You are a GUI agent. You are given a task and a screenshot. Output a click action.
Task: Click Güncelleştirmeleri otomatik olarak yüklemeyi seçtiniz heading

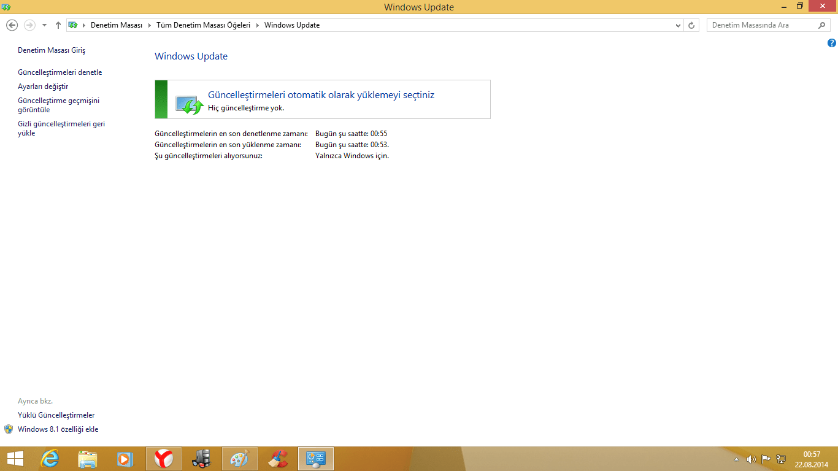[321, 95]
